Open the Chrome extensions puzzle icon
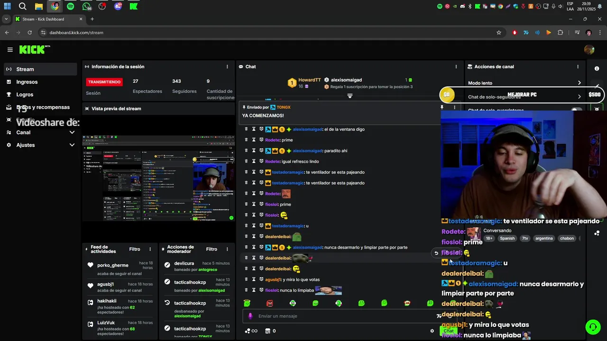607x341 pixels. (561, 33)
